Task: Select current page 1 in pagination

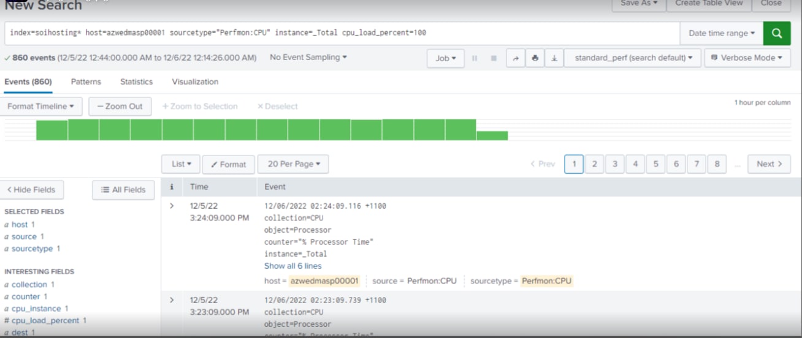Action: coord(574,164)
